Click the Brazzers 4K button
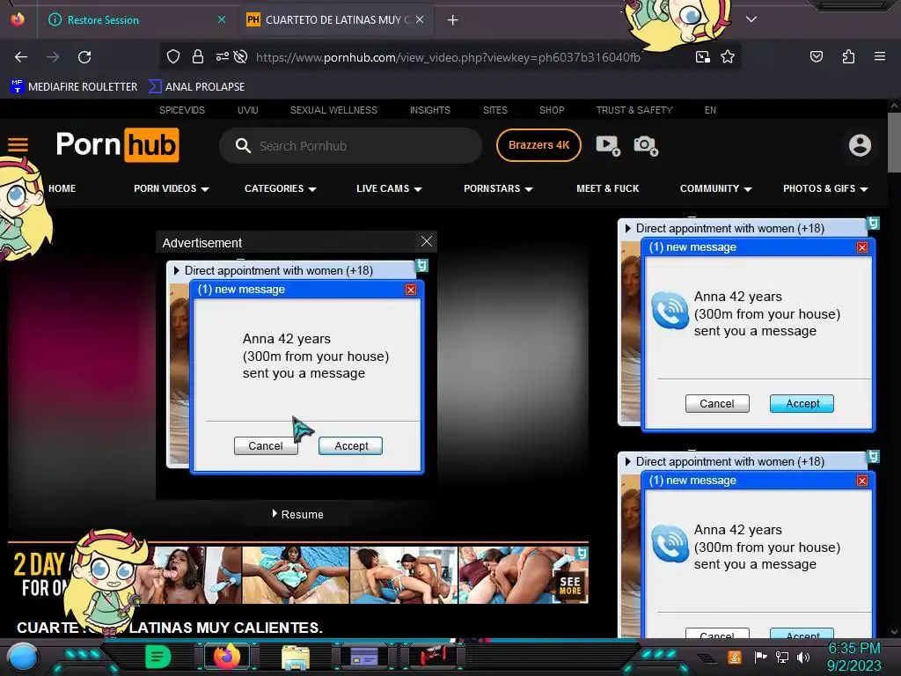Screen dimensions: 901x676 [538, 145]
